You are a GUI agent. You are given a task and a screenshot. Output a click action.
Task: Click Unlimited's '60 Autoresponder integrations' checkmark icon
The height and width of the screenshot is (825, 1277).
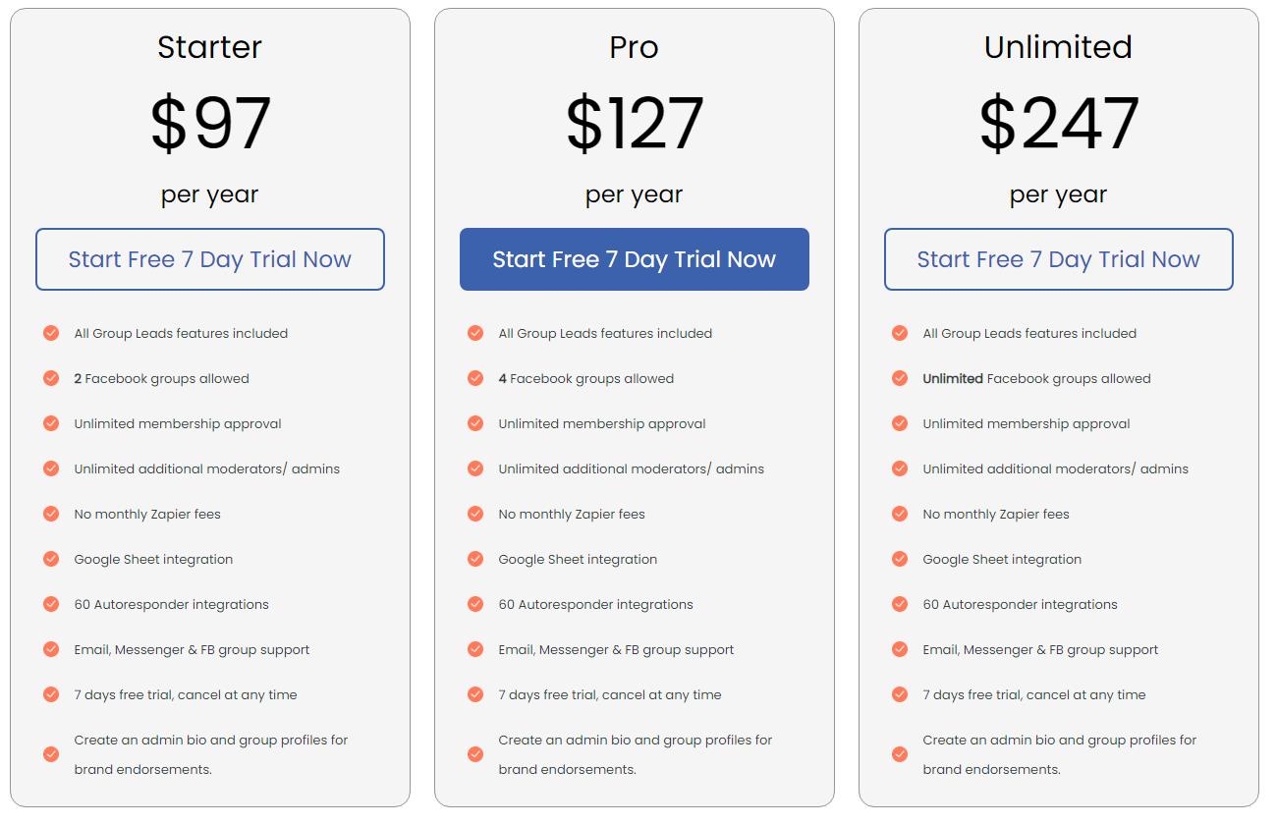coord(900,604)
